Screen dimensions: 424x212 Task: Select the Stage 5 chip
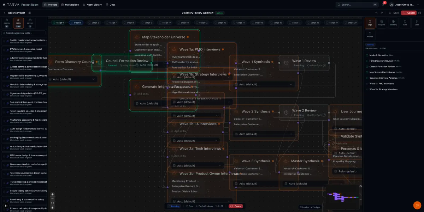tap(76, 23)
